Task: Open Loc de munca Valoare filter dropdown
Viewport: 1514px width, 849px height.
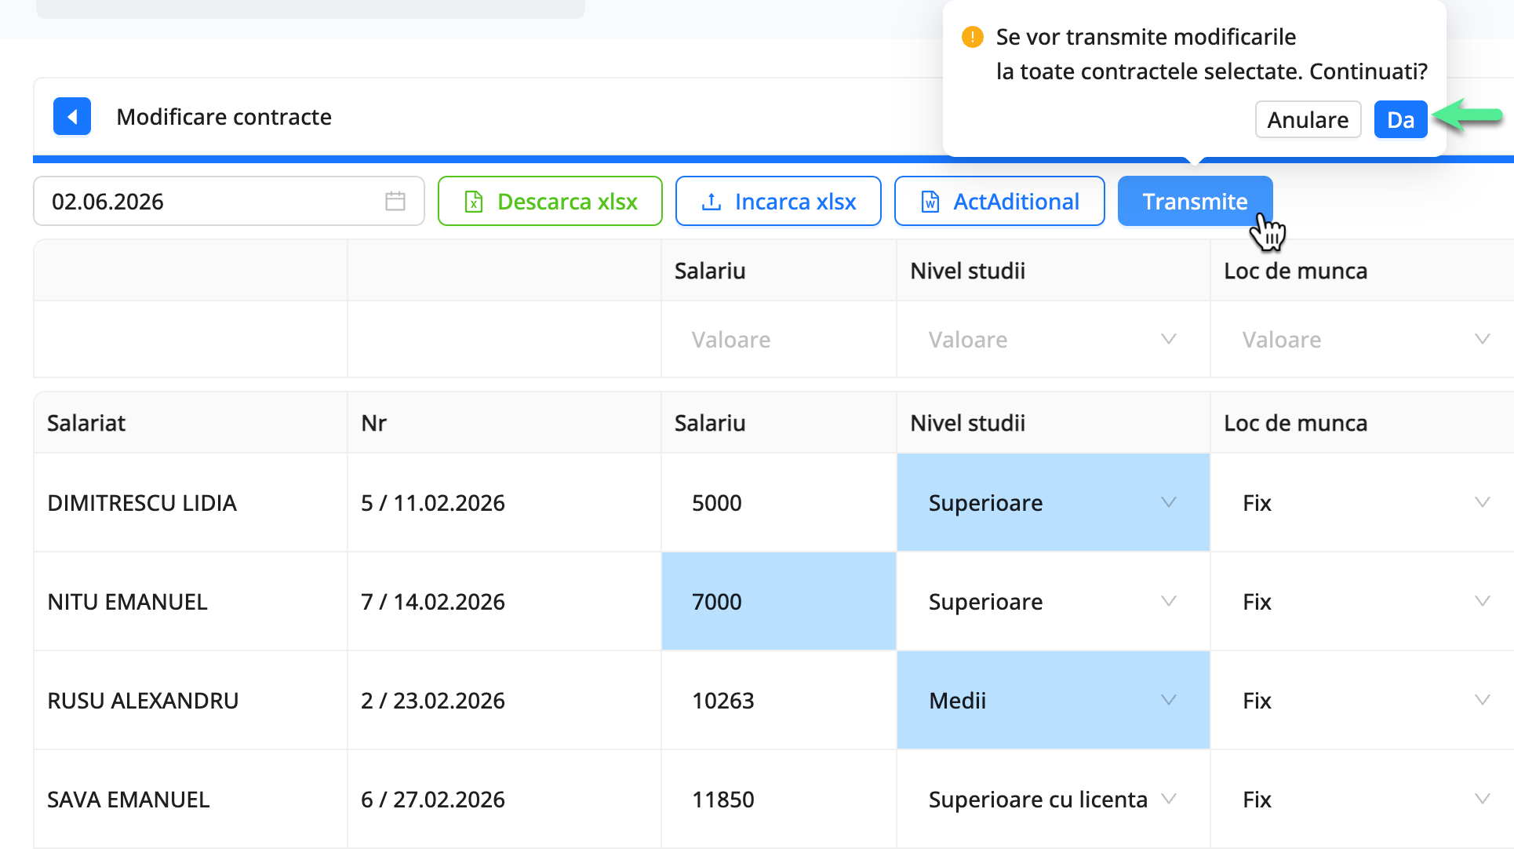Action: click(x=1482, y=339)
